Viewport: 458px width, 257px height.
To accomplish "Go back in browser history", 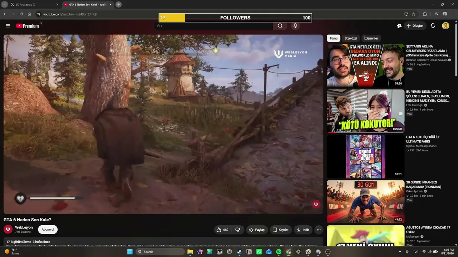I will pyautogui.click(x=5, y=14).
